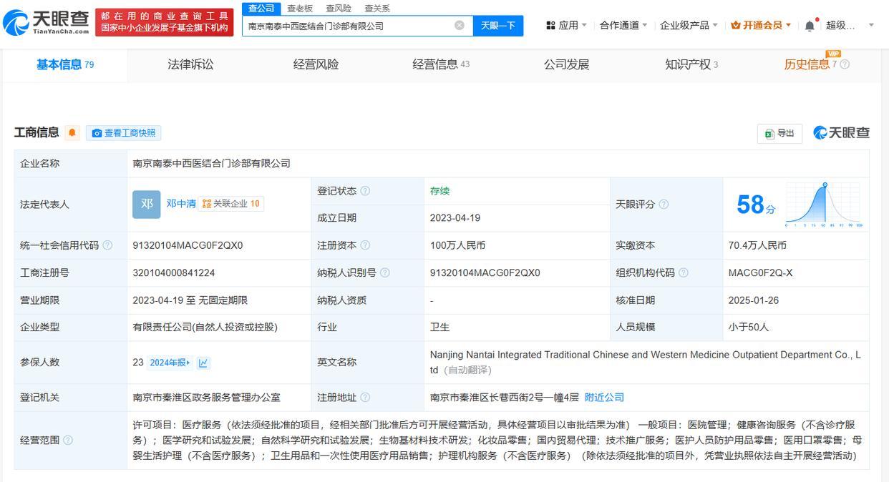This screenshot has height=482, width=889.
Task: Select the organization code MACG0F2Q-X
Action: pos(760,272)
